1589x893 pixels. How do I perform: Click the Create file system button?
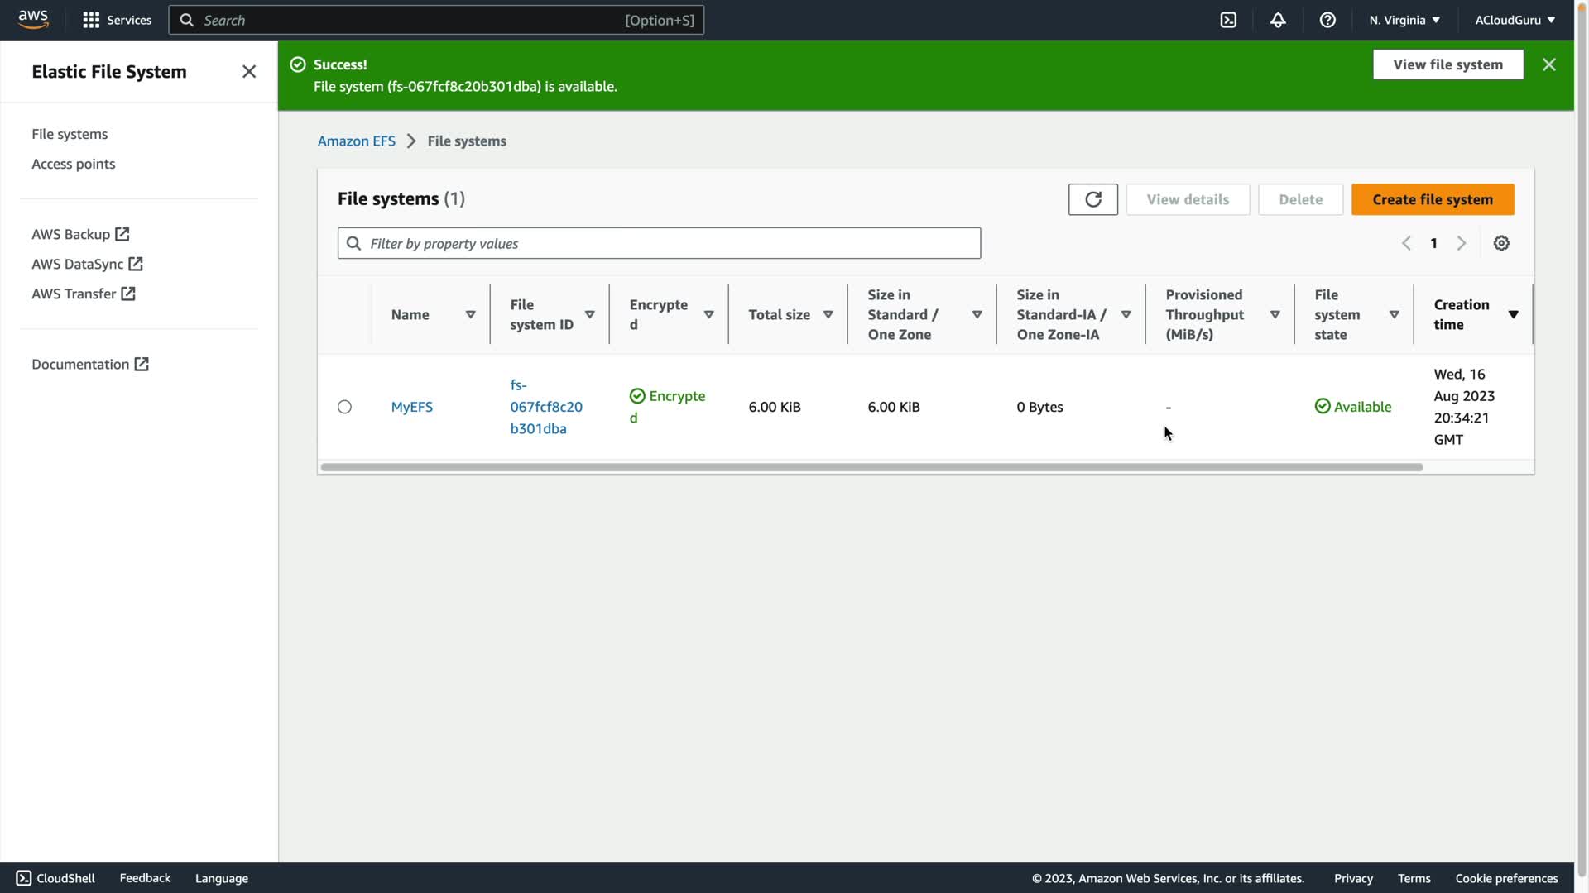tap(1432, 199)
